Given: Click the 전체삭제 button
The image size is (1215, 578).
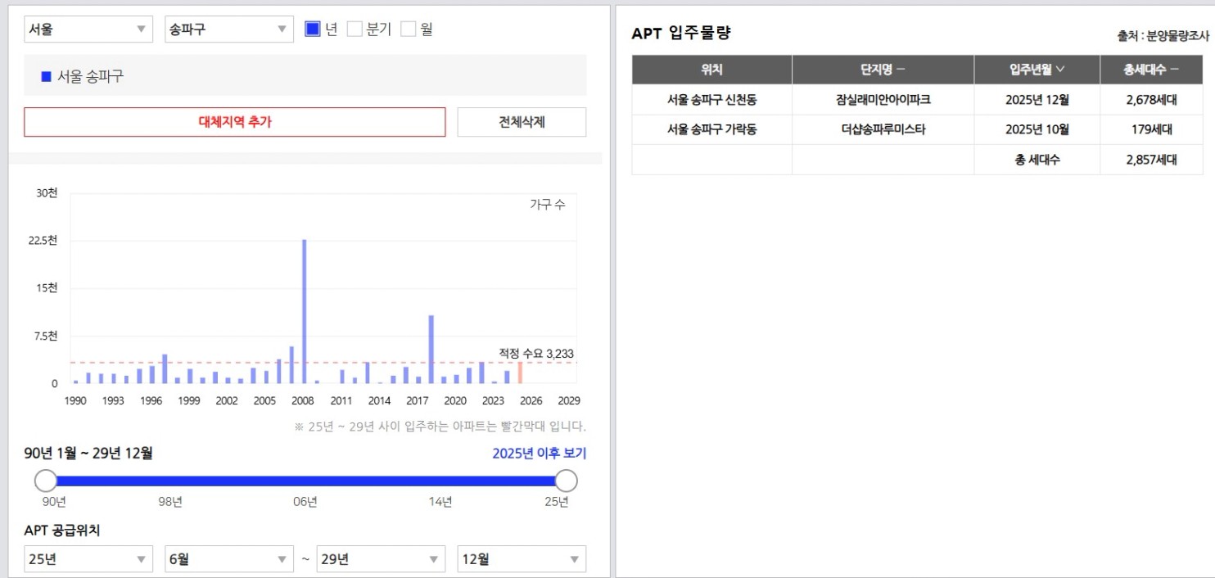Looking at the screenshot, I should 522,122.
